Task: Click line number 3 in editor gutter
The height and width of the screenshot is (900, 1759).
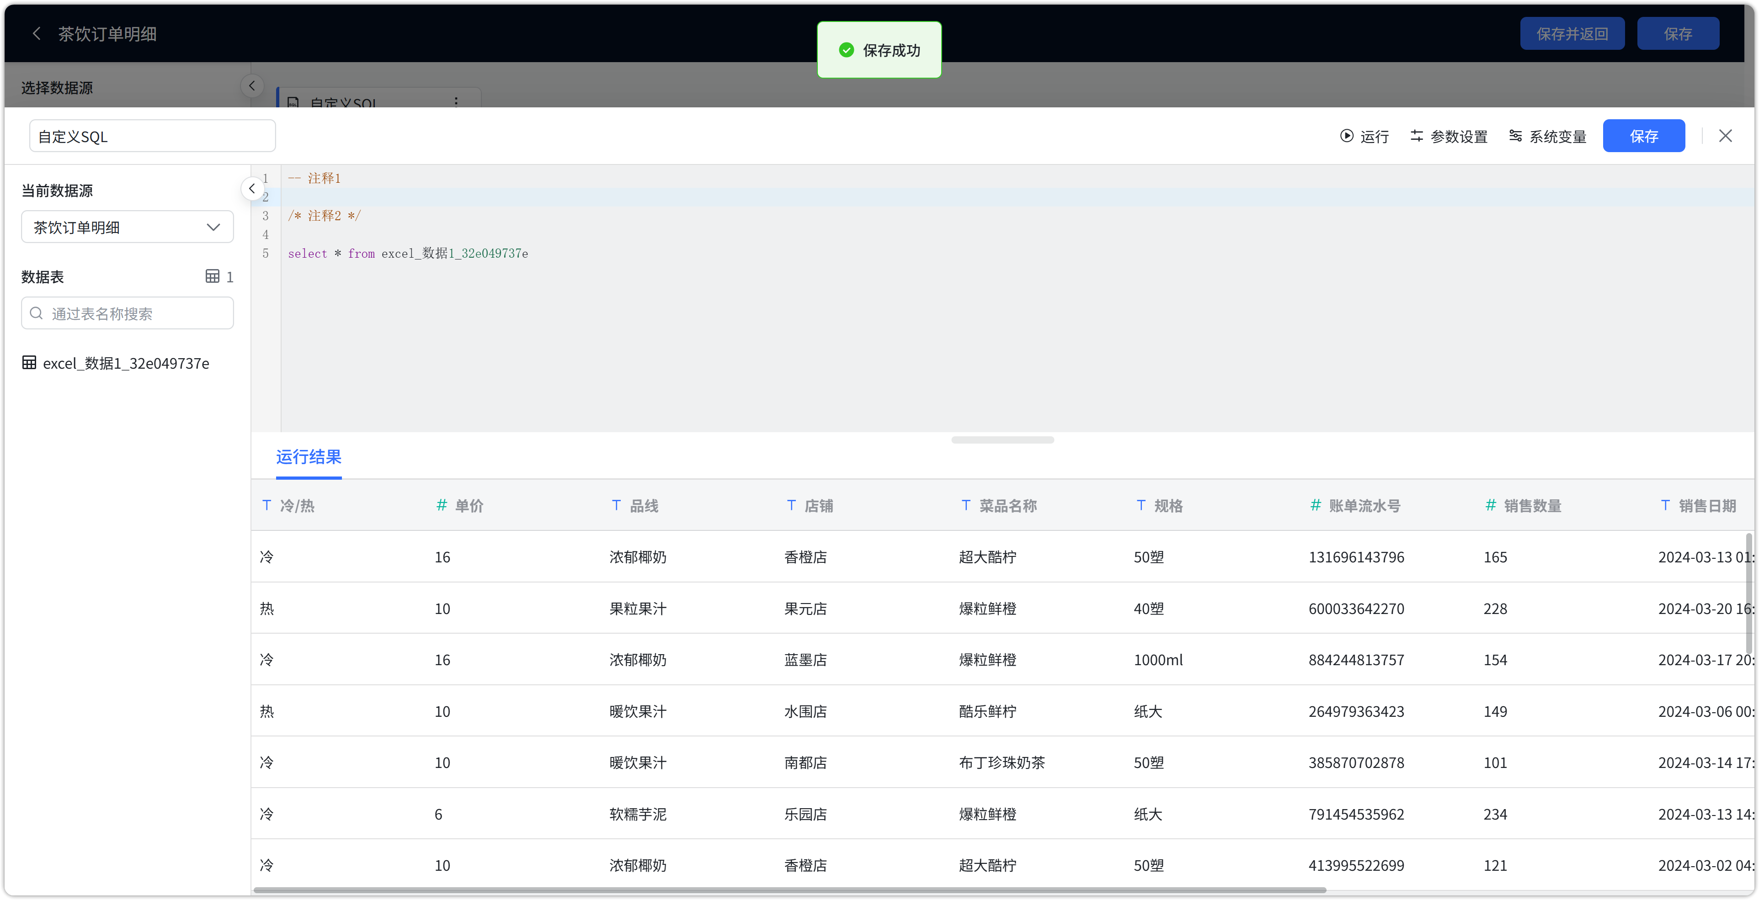Action: click(x=266, y=216)
